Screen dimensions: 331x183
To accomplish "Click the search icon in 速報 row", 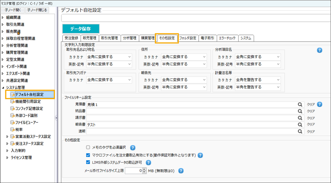I will click(300, 131).
